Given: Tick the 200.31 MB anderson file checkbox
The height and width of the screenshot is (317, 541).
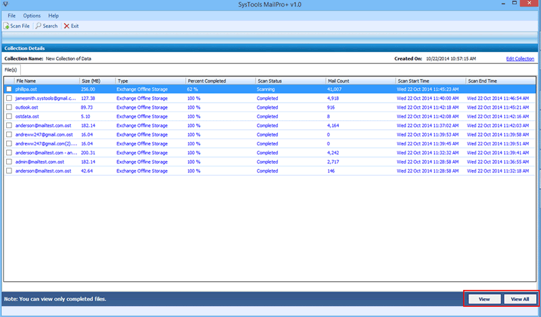Looking at the screenshot, I should tap(9, 153).
